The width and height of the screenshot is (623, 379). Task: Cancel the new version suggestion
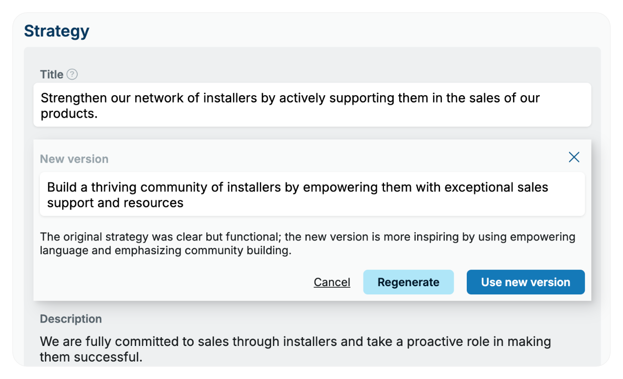coord(332,282)
